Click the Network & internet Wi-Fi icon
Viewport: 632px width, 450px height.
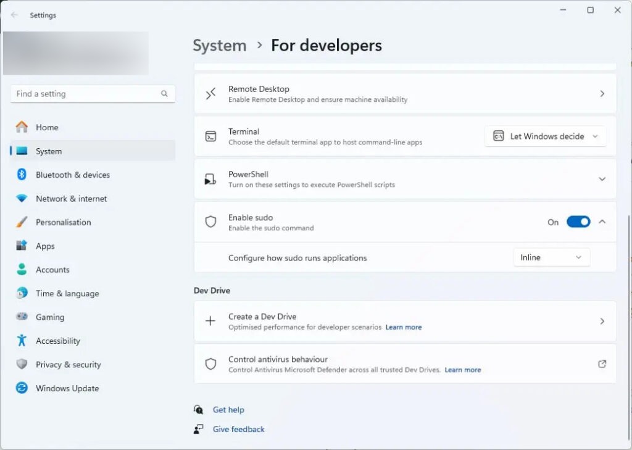pos(22,199)
